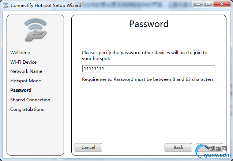233x161 pixels.
Task: Select the Welcome step in the sidebar
Action: pyautogui.click(x=20, y=52)
